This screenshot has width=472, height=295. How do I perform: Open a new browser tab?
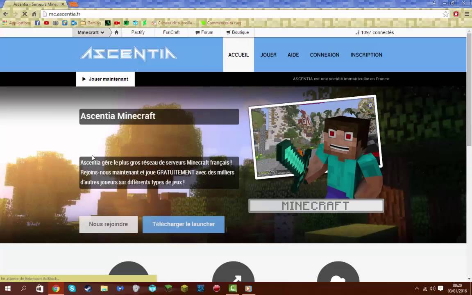pyautogui.click(x=73, y=4)
